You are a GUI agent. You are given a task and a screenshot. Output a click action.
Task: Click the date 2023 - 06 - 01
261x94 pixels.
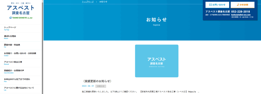coord(88,86)
